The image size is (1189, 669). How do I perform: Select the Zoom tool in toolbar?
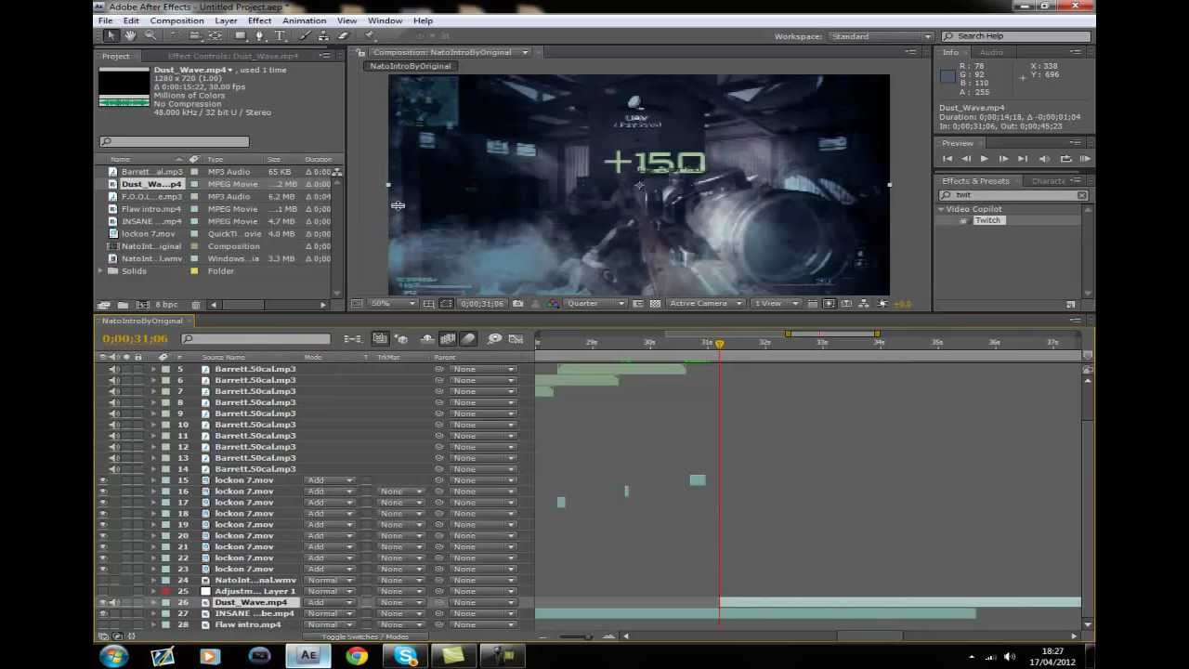[x=150, y=36]
